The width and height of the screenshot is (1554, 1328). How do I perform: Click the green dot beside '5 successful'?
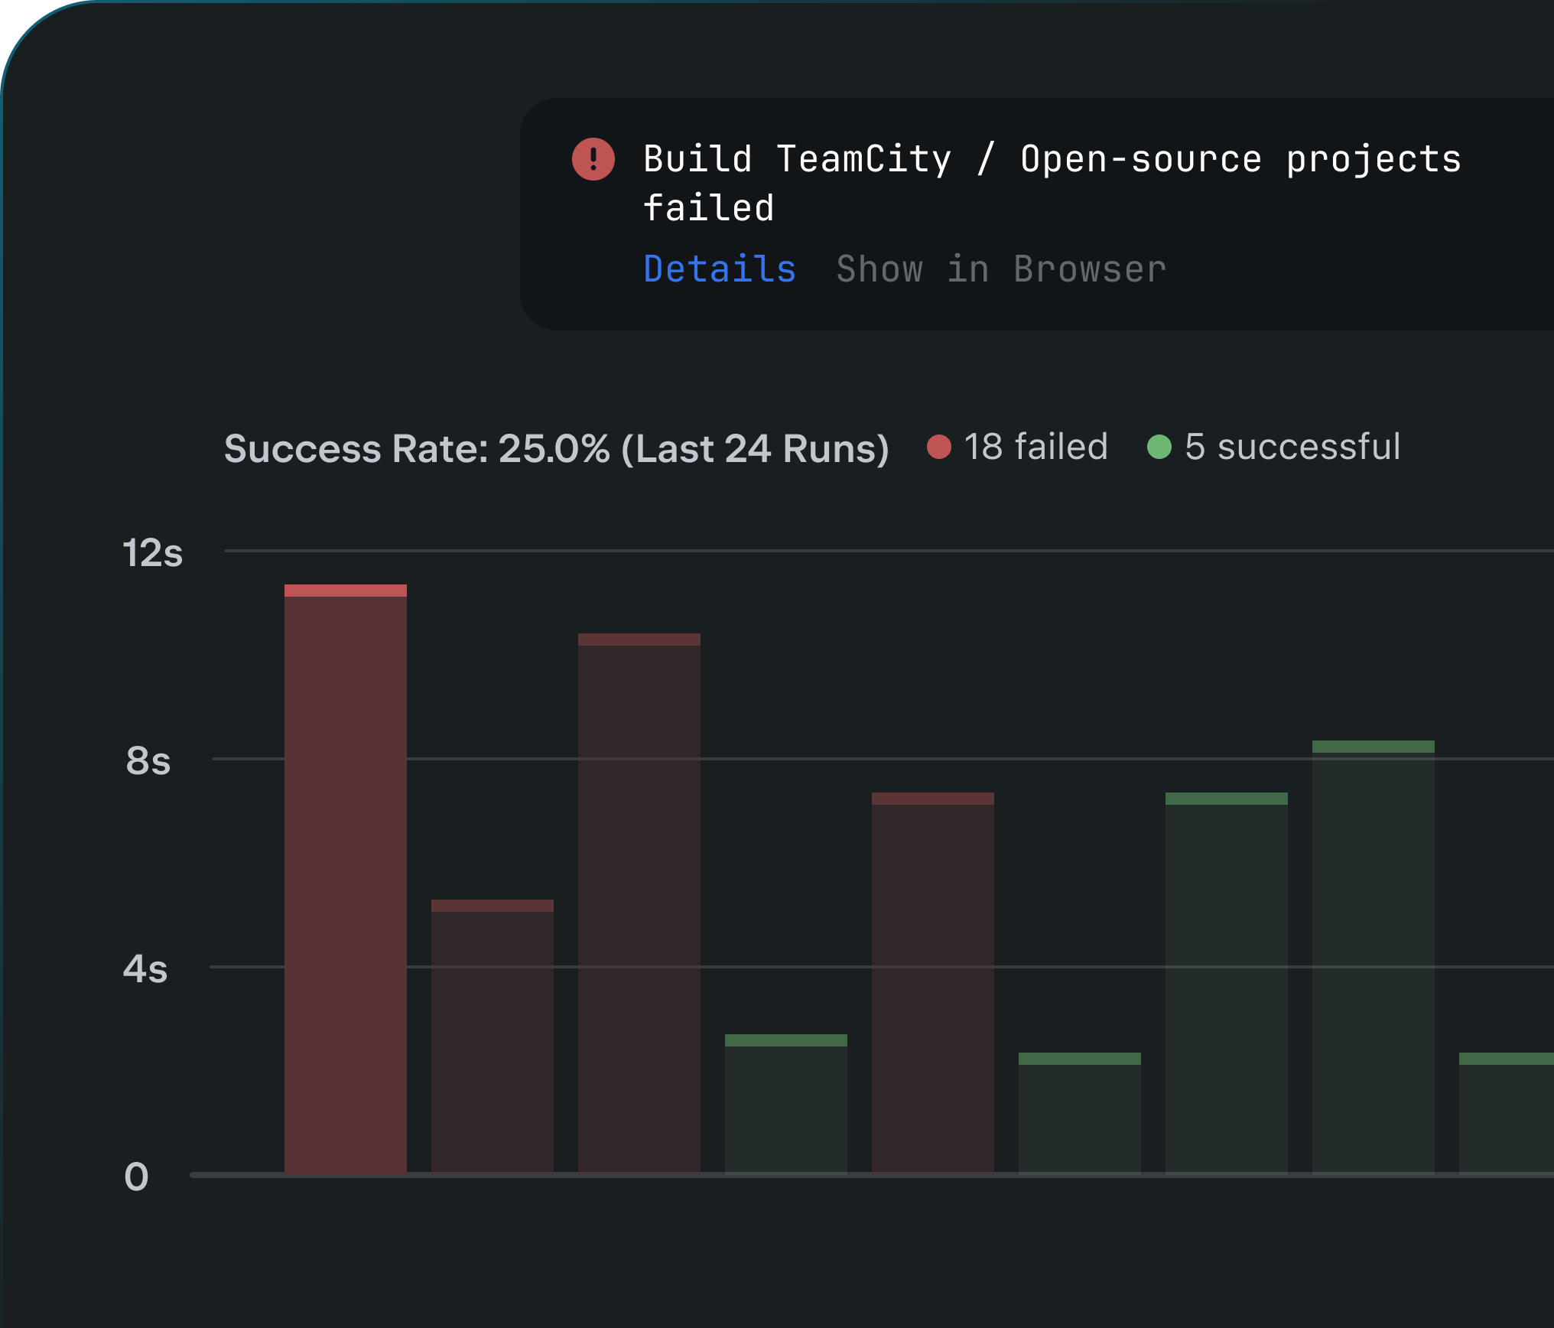1159,447
